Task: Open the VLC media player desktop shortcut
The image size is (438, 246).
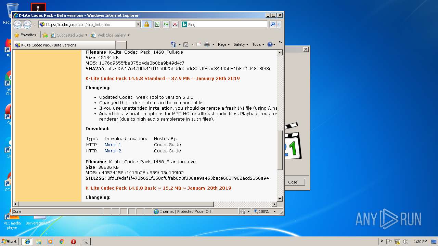Action: 12,221
